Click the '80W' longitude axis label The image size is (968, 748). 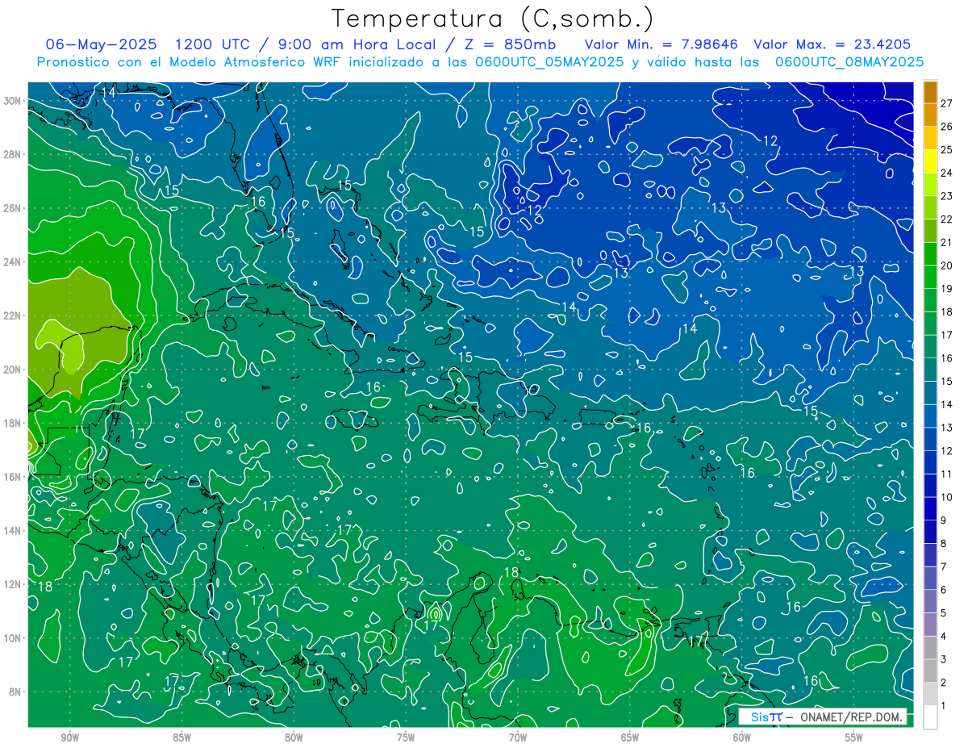(294, 738)
